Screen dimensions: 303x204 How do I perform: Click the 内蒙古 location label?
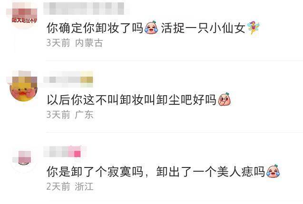tap(89, 43)
